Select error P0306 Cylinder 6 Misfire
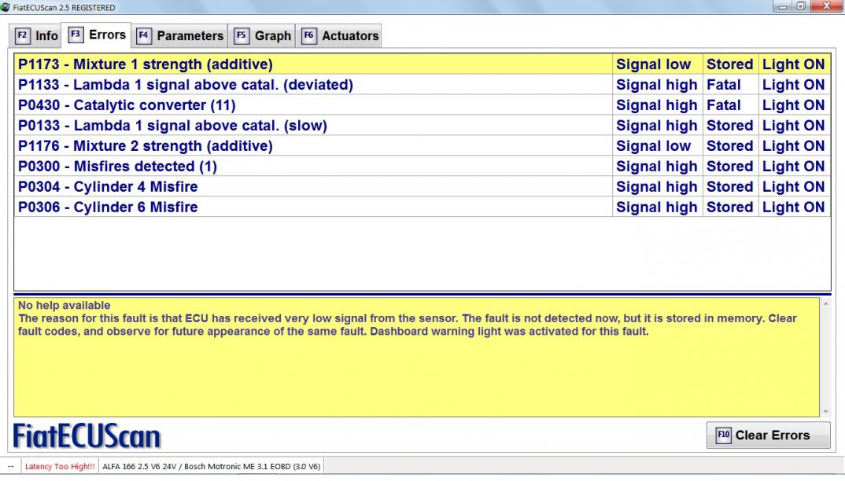The height and width of the screenshot is (481, 845). click(422, 207)
